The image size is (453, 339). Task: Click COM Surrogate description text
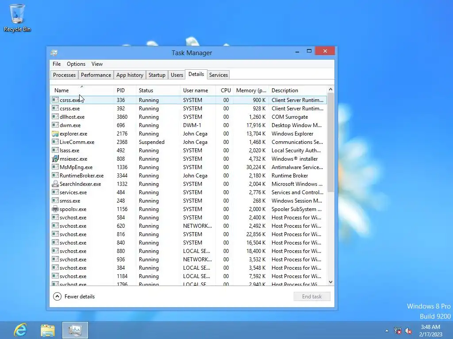(x=290, y=117)
